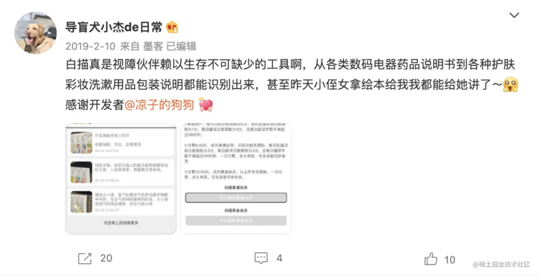538x276 pixels.
Task: Click the repost count 20
Action: click(106, 258)
